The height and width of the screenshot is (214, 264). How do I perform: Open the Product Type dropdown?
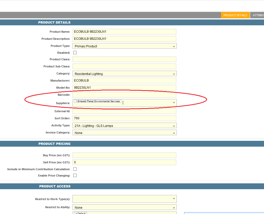pyautogui.click(x=174, y=46)
